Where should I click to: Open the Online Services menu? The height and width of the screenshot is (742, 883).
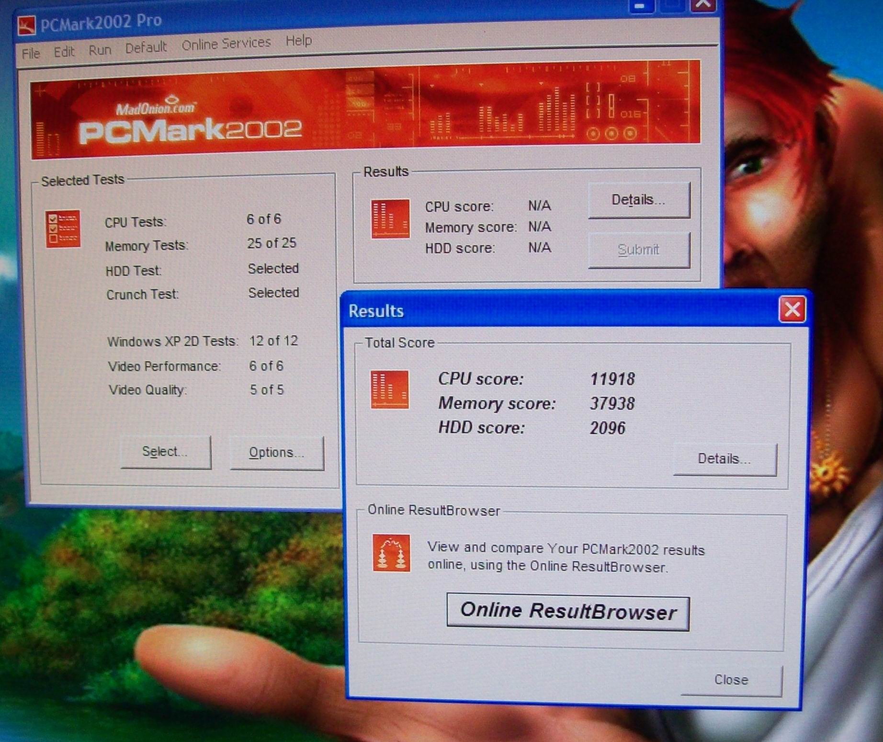coord(226,44)
